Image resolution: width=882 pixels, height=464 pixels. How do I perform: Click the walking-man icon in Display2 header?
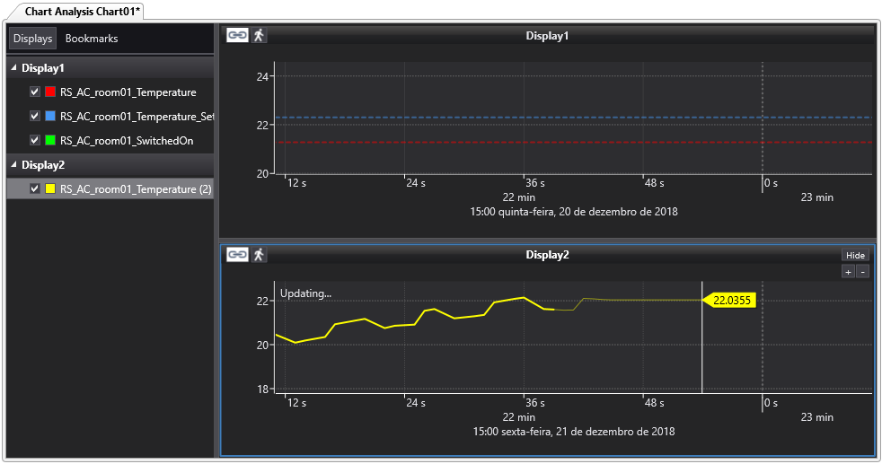point(259,255)
